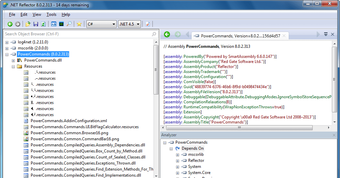This screenshot has height=178, width=340.
Task: Click the CommandBar16.png image icon
Action: (x=26, y=139)
